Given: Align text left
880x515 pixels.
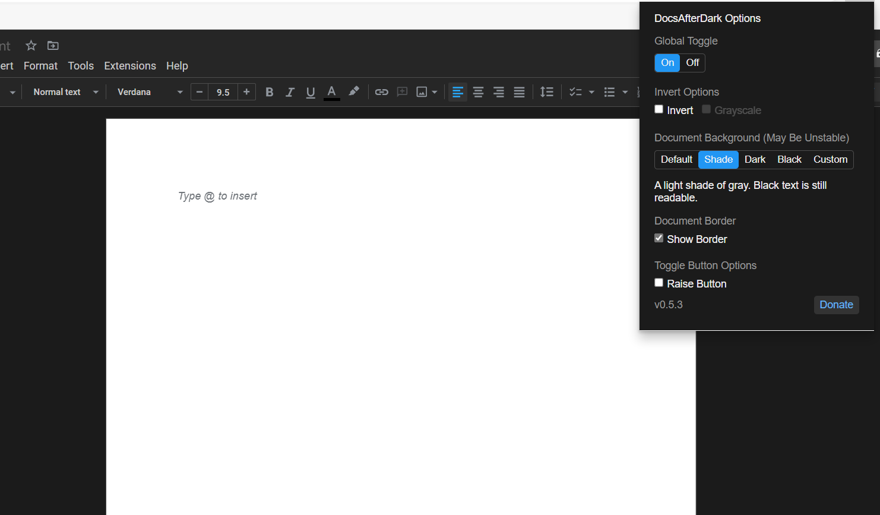Looking at the screenshot, I should click(x=457, y=92).
